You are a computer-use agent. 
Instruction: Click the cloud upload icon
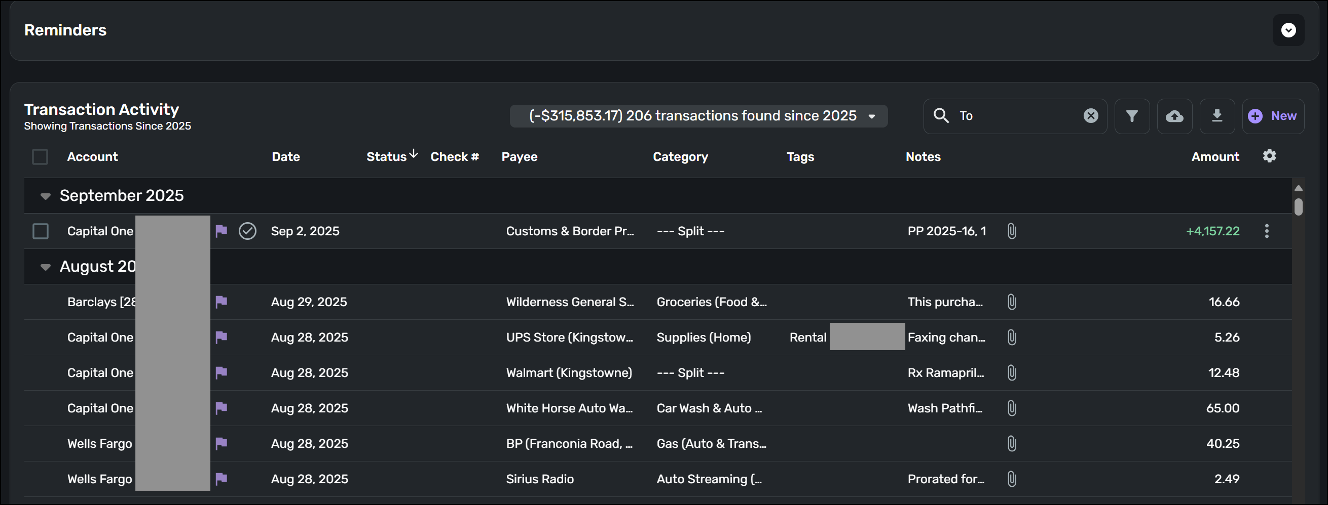point(1174,116)
